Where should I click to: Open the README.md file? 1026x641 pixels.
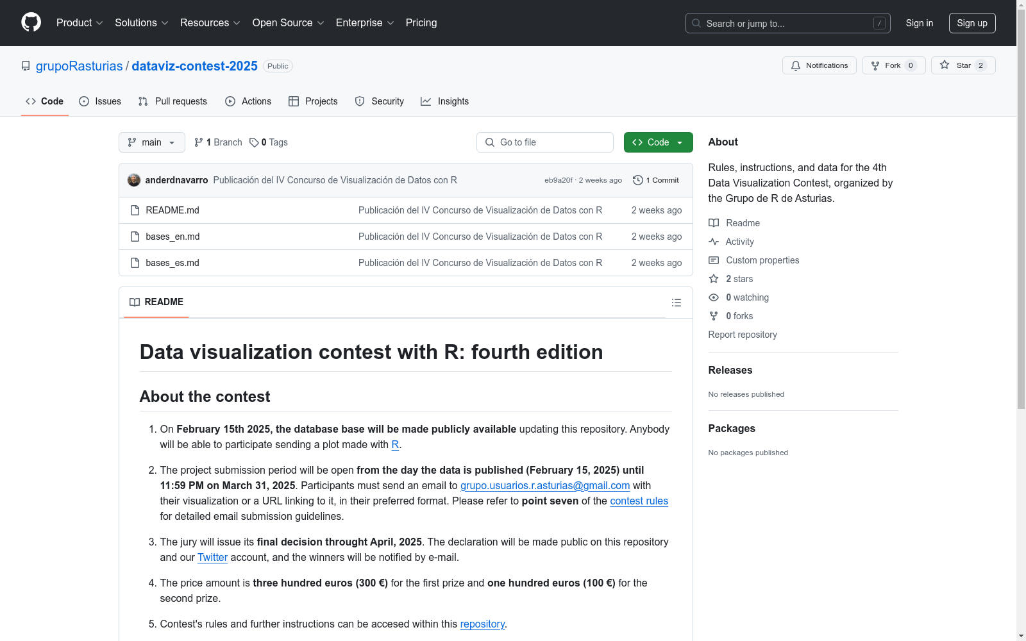point(172,210)
